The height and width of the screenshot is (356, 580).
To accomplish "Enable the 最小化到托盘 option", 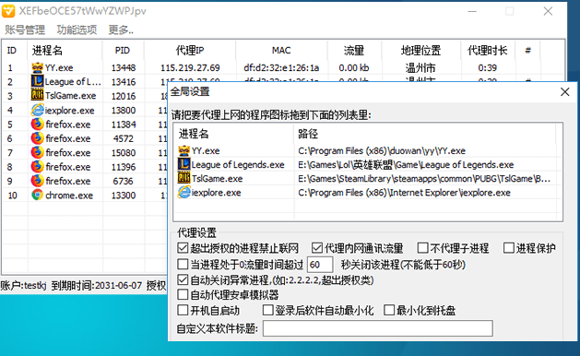I will (x=389, y=310).
